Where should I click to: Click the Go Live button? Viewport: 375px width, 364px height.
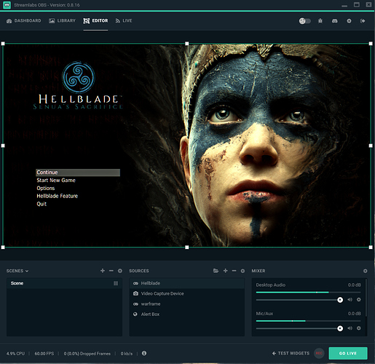(348, 353)
